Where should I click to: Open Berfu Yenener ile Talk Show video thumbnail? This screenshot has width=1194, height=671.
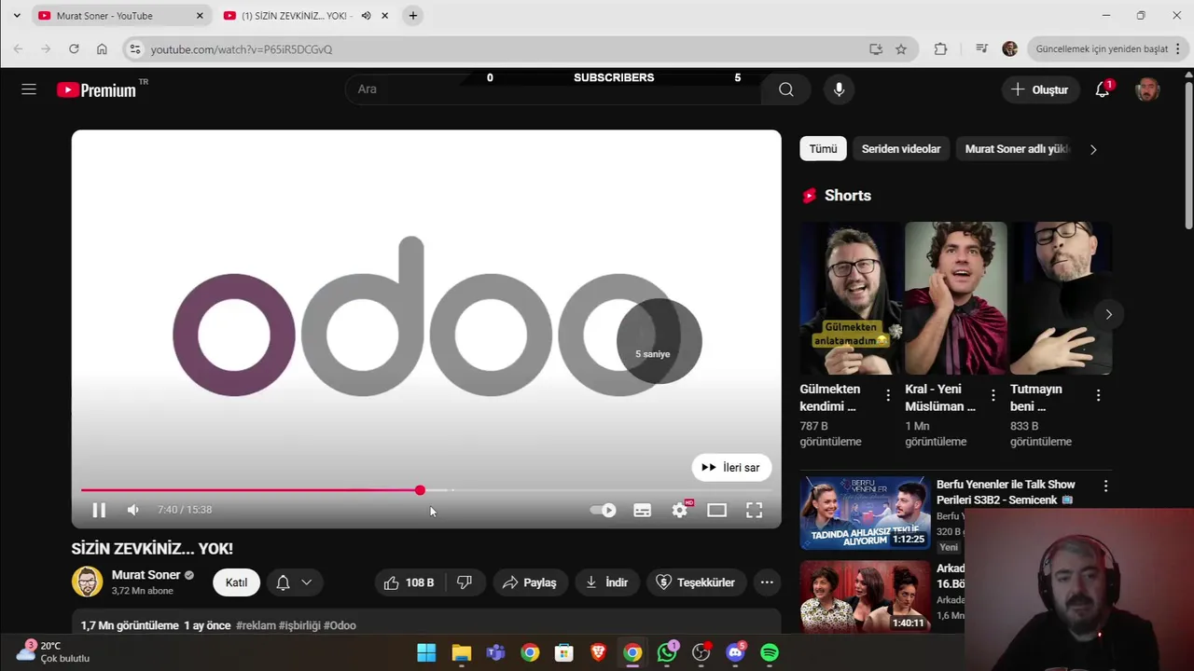pyautogui.click(x=865, y=513)
